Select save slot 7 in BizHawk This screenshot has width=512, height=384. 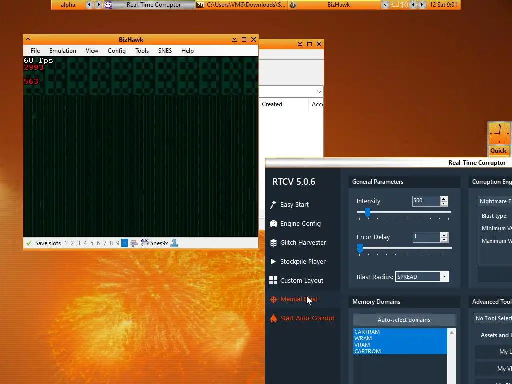(105, 243)
